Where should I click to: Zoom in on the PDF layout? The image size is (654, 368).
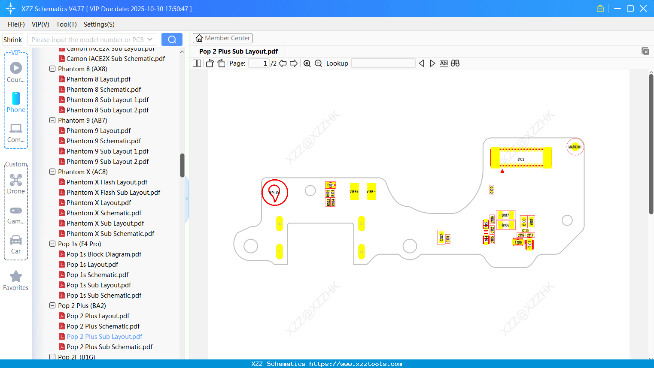click(307, 63)
